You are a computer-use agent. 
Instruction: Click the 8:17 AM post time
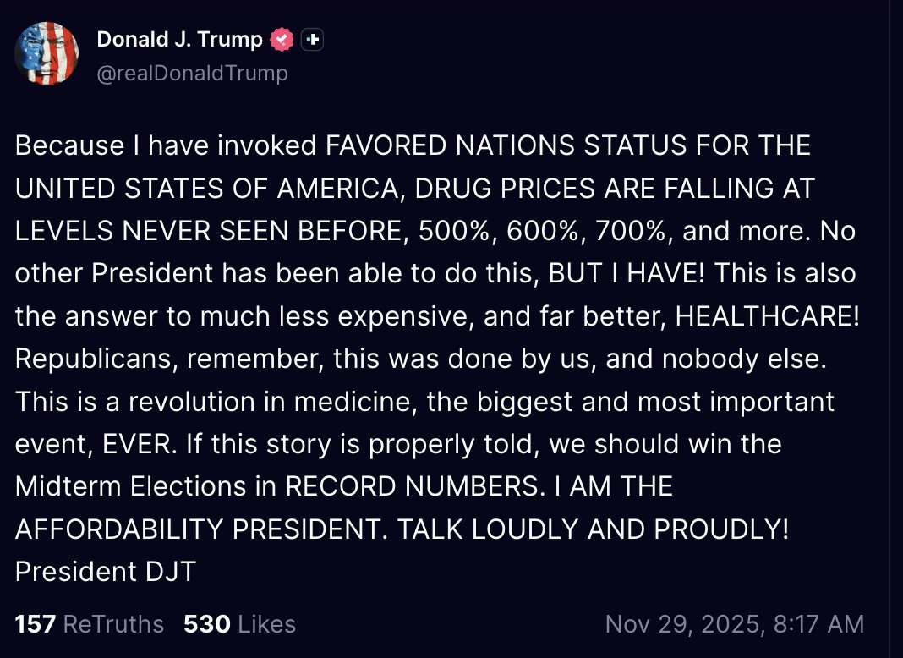click(821, 624)
